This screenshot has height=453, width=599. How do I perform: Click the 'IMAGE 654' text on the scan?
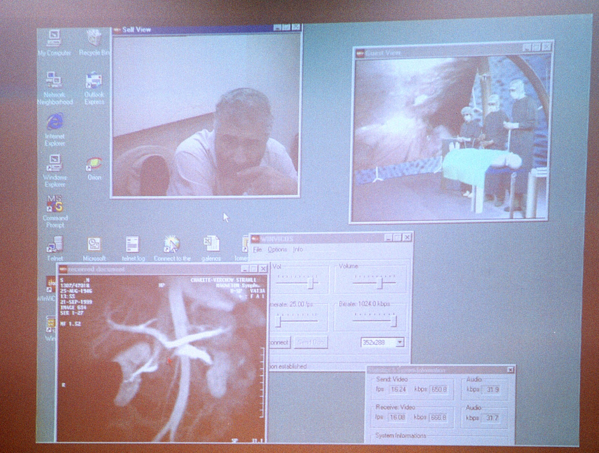pyautogui.click(x=73, y=308)
